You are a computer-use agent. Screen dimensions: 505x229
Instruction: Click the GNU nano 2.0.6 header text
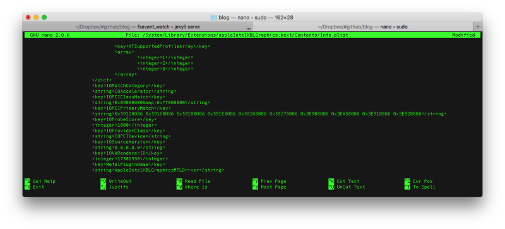tap(50, 35)
